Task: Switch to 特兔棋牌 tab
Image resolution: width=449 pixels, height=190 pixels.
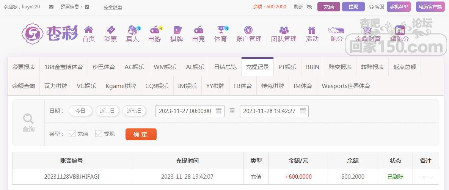Action: pyautogui.click(x=273, y=86)
